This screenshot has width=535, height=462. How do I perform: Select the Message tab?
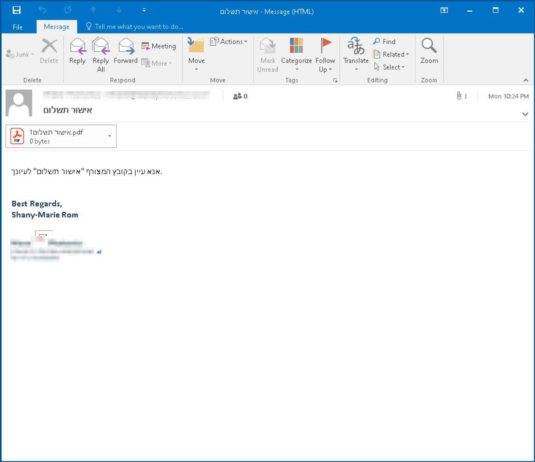point(57,27)
